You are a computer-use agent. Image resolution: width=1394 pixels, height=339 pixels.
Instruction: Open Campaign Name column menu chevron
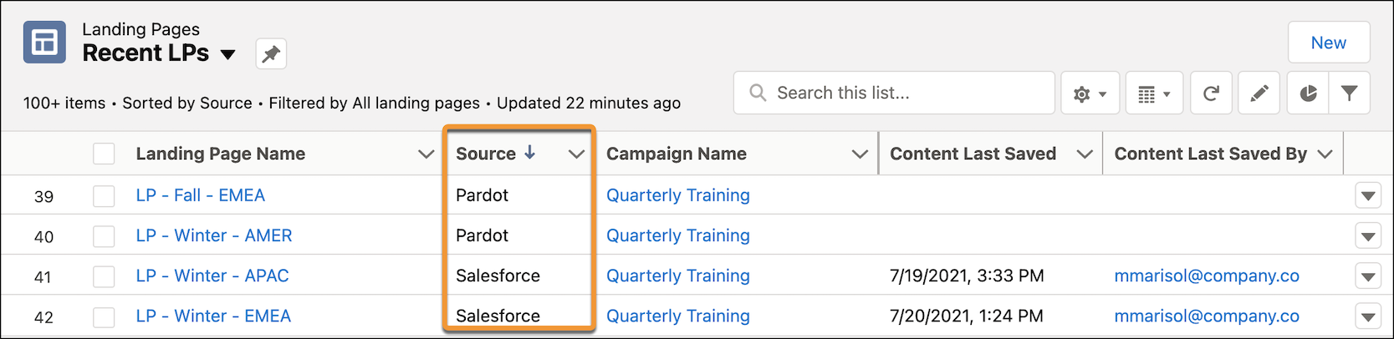[x=860, y=154]
